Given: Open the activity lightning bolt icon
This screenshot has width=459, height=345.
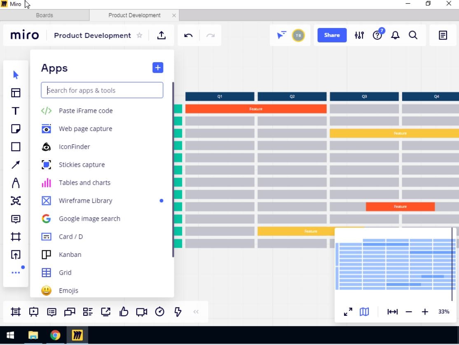Looking at the screenshot, I should pyautogui.click(x=178, y=312).
